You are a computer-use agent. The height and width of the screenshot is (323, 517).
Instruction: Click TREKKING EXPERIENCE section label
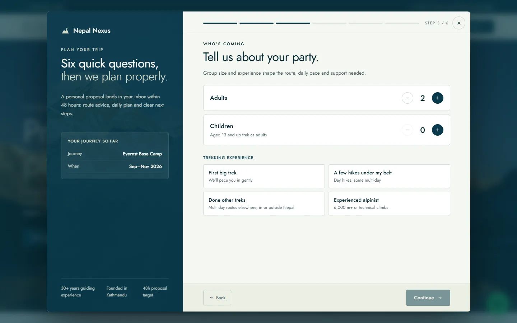point(228,158)
